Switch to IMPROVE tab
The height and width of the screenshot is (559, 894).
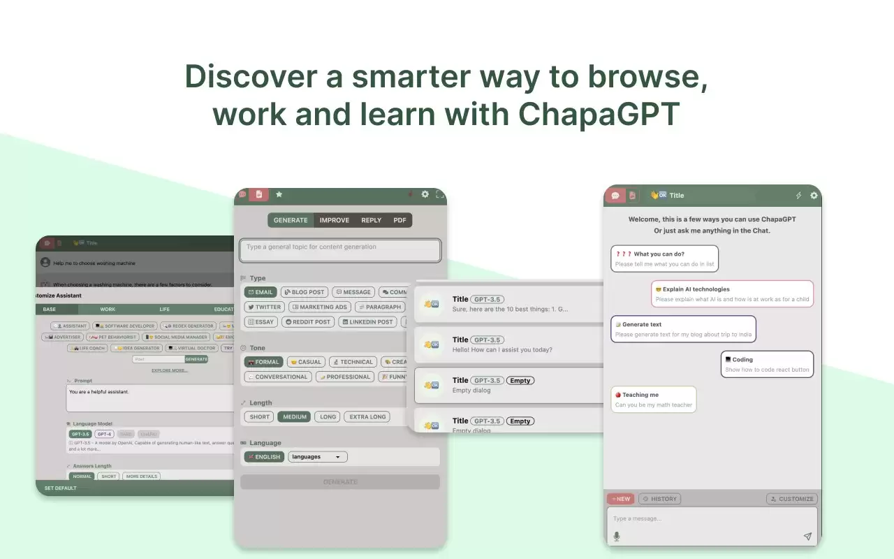click(x=335, y=220)
